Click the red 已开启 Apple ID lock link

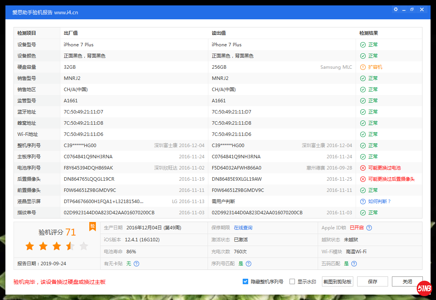(x=357, y=228)
